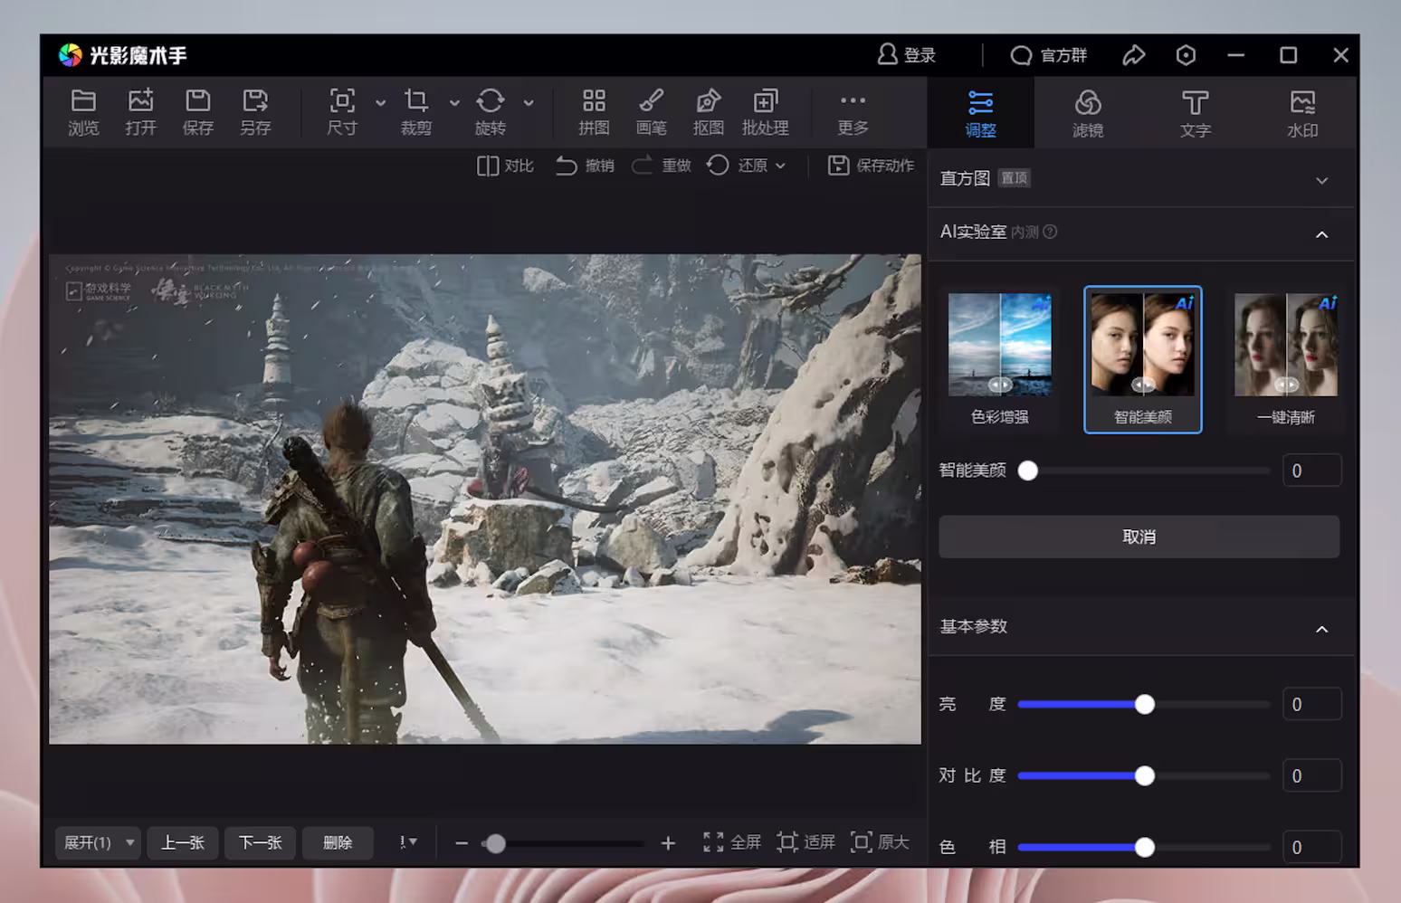
Task: Open 登录 login
Action: click(x=907, y=55)
